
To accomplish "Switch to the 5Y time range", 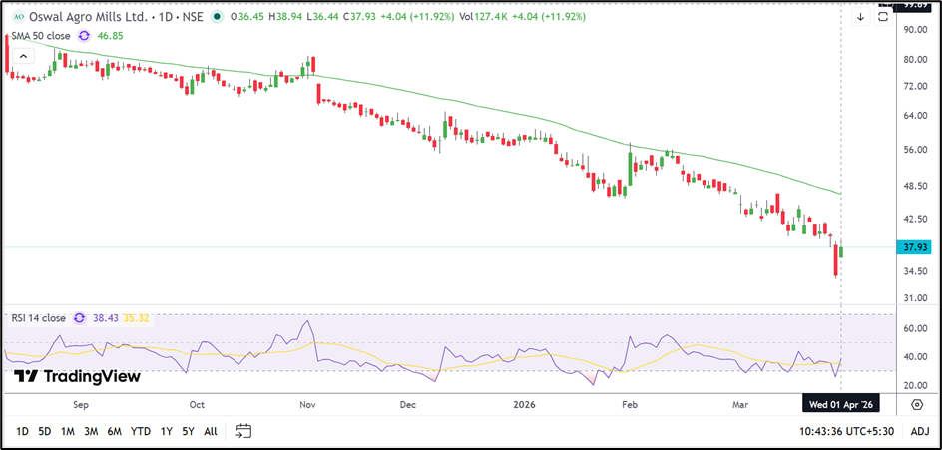I will click(x=188, y=431).
